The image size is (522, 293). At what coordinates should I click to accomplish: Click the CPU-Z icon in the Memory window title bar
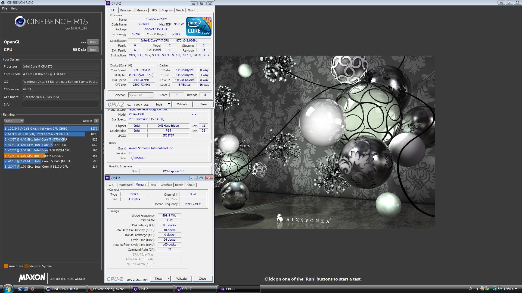tap(107, 178)
